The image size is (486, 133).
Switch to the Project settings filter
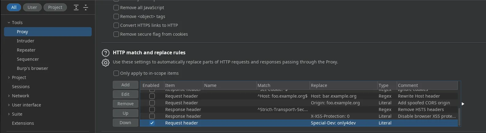[55, 7]
